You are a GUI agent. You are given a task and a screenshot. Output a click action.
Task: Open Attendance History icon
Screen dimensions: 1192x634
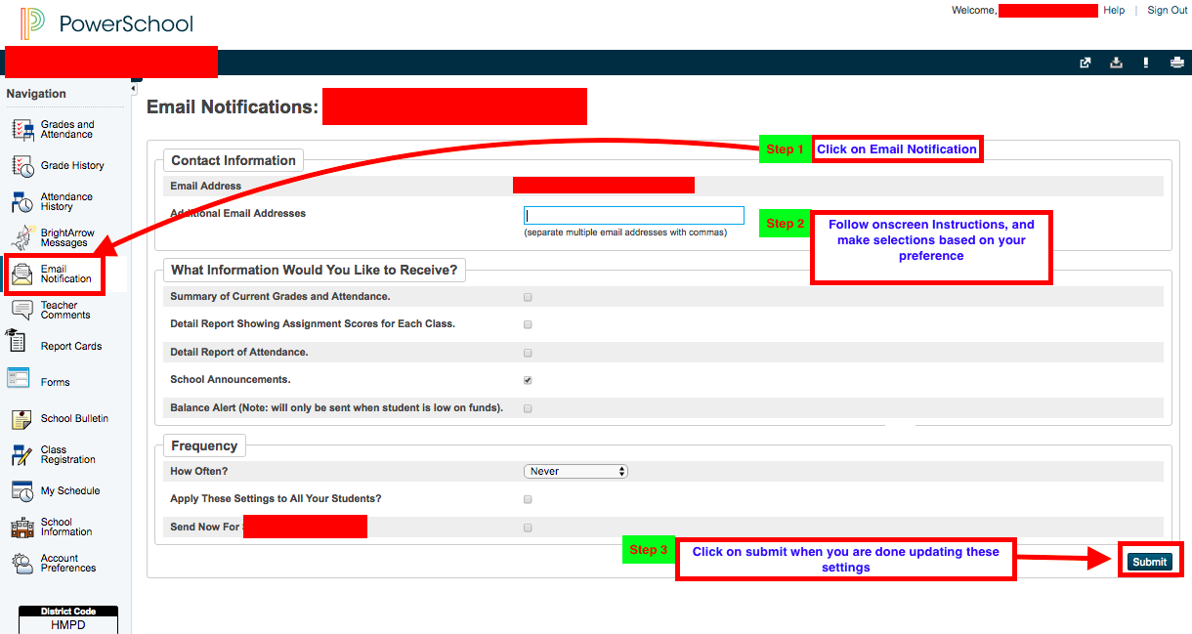[22, 202]
